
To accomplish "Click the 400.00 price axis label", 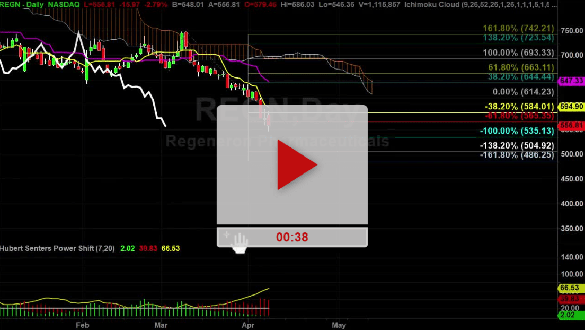I will (572, 204).
